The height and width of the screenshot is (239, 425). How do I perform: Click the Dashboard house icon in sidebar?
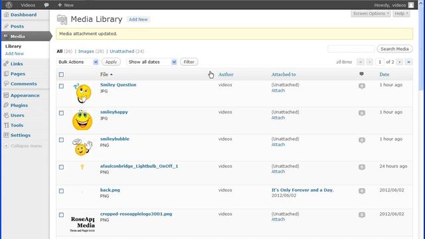click(6, 15)
